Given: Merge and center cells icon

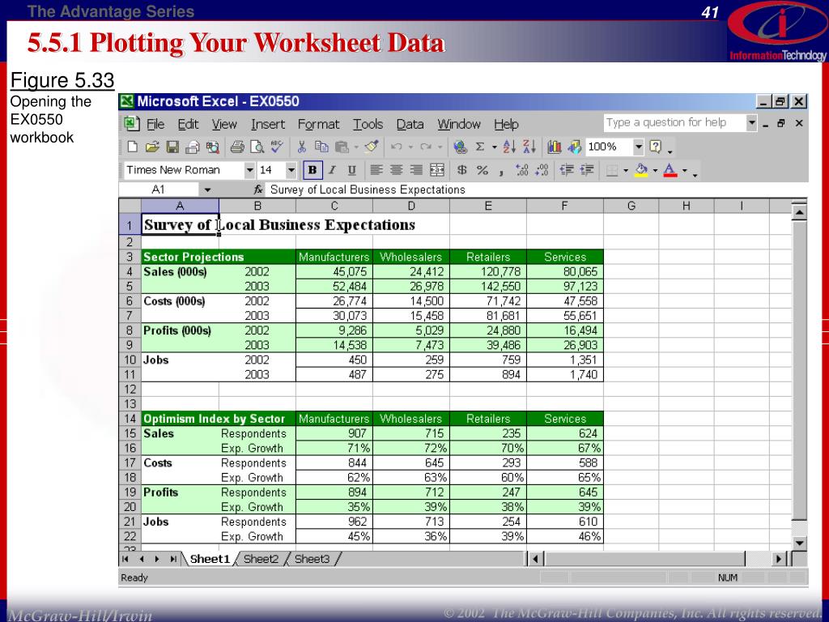Looking at the screenshot, I should [436, 170].
